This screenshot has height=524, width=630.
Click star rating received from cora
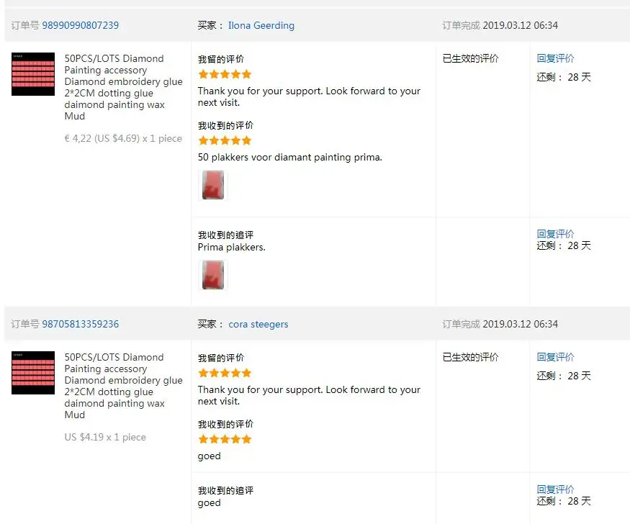pos(225,439)
